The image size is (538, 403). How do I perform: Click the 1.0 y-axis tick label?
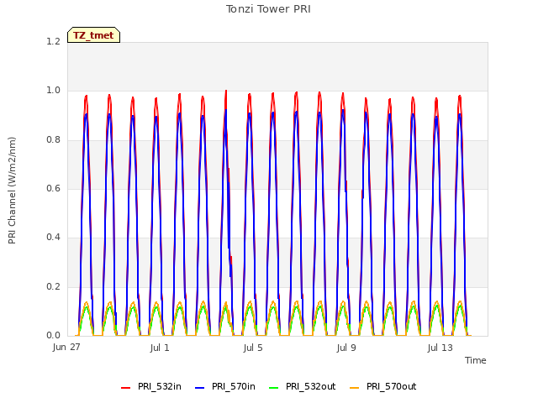click(54, 91)
